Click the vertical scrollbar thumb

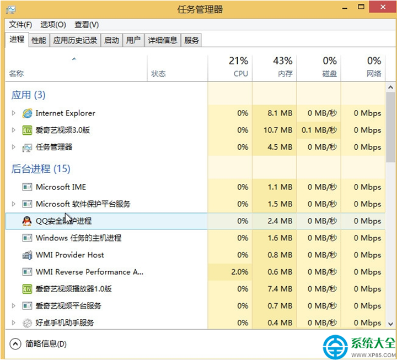pos(390,127)
